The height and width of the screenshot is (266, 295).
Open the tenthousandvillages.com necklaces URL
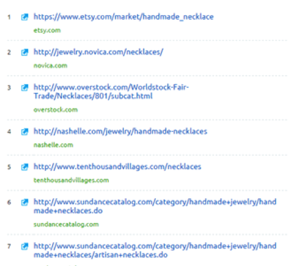coord(117,167)
